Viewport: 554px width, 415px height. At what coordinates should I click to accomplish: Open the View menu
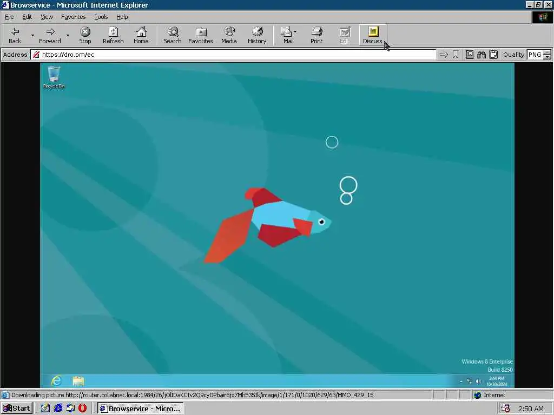point(47,17)
